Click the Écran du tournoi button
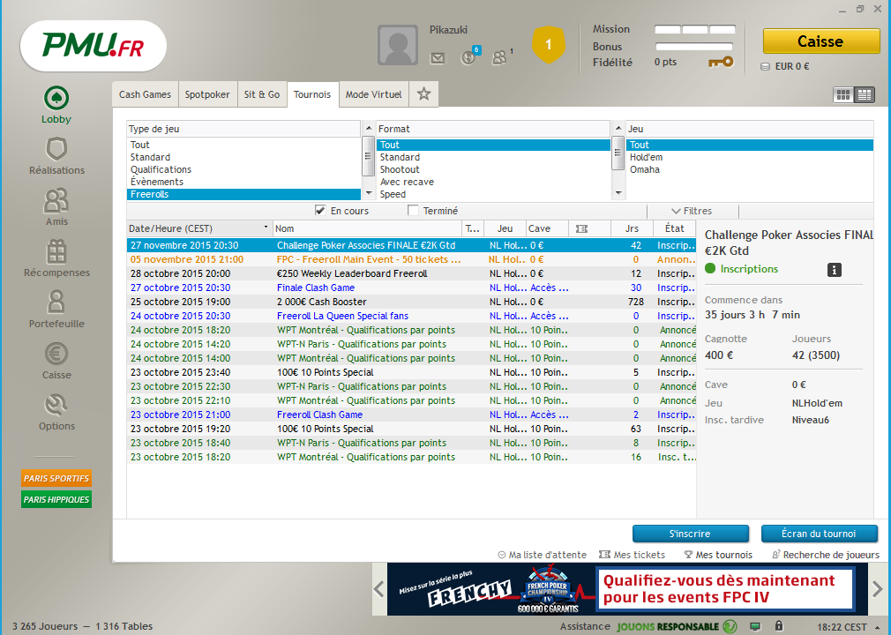 [x=819, y=534]
